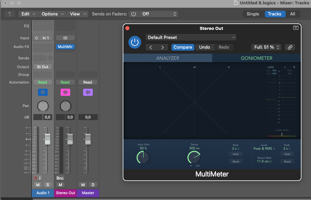Select the Audio 1 channel name
Viewport: 311px width, 200px height.
43,193
